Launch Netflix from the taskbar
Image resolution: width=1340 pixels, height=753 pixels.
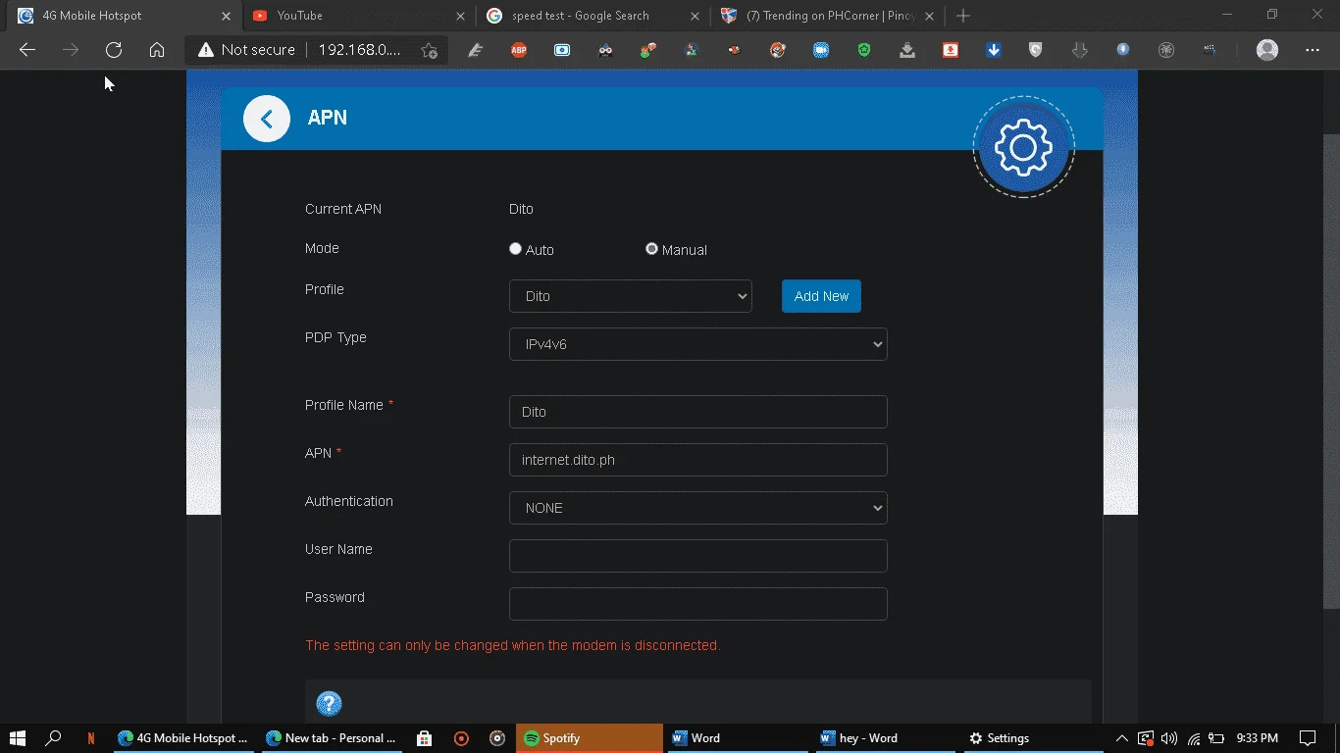click(91, 738)
